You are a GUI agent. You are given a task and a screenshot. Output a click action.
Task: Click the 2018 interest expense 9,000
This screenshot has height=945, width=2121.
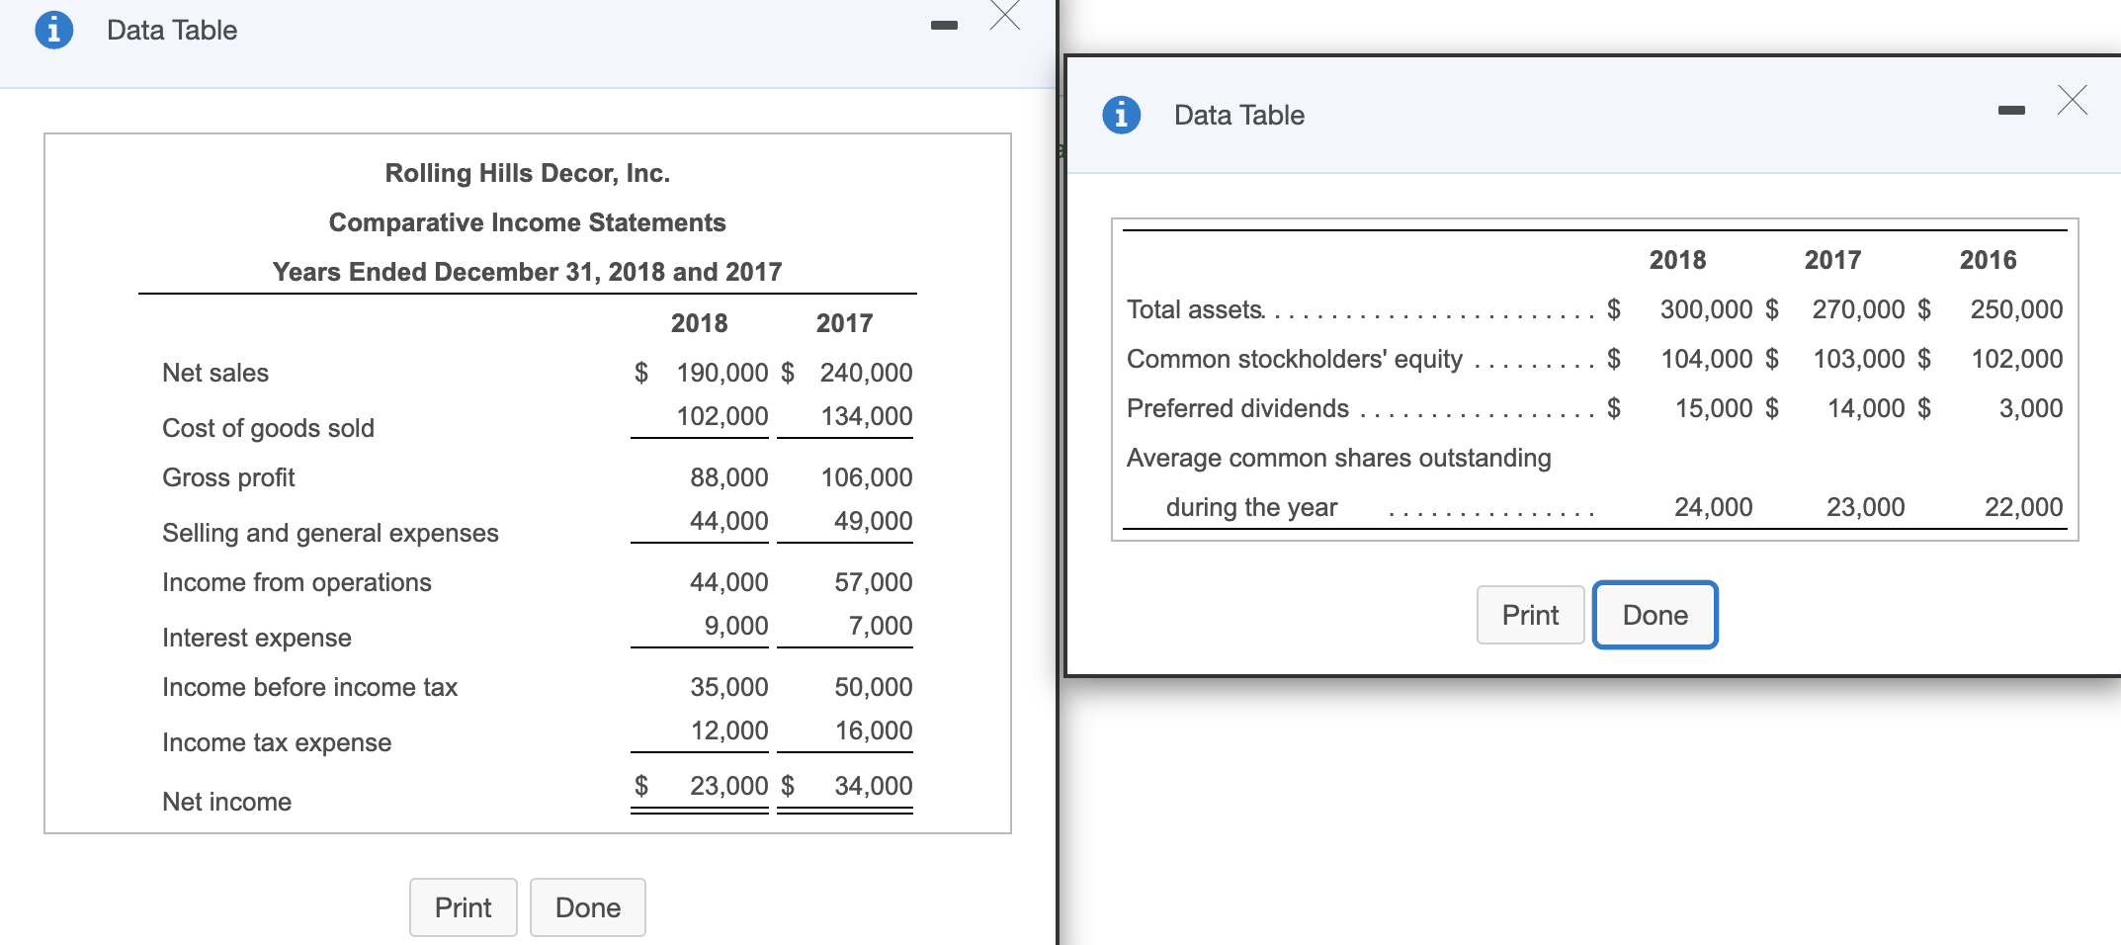(735, 626)
